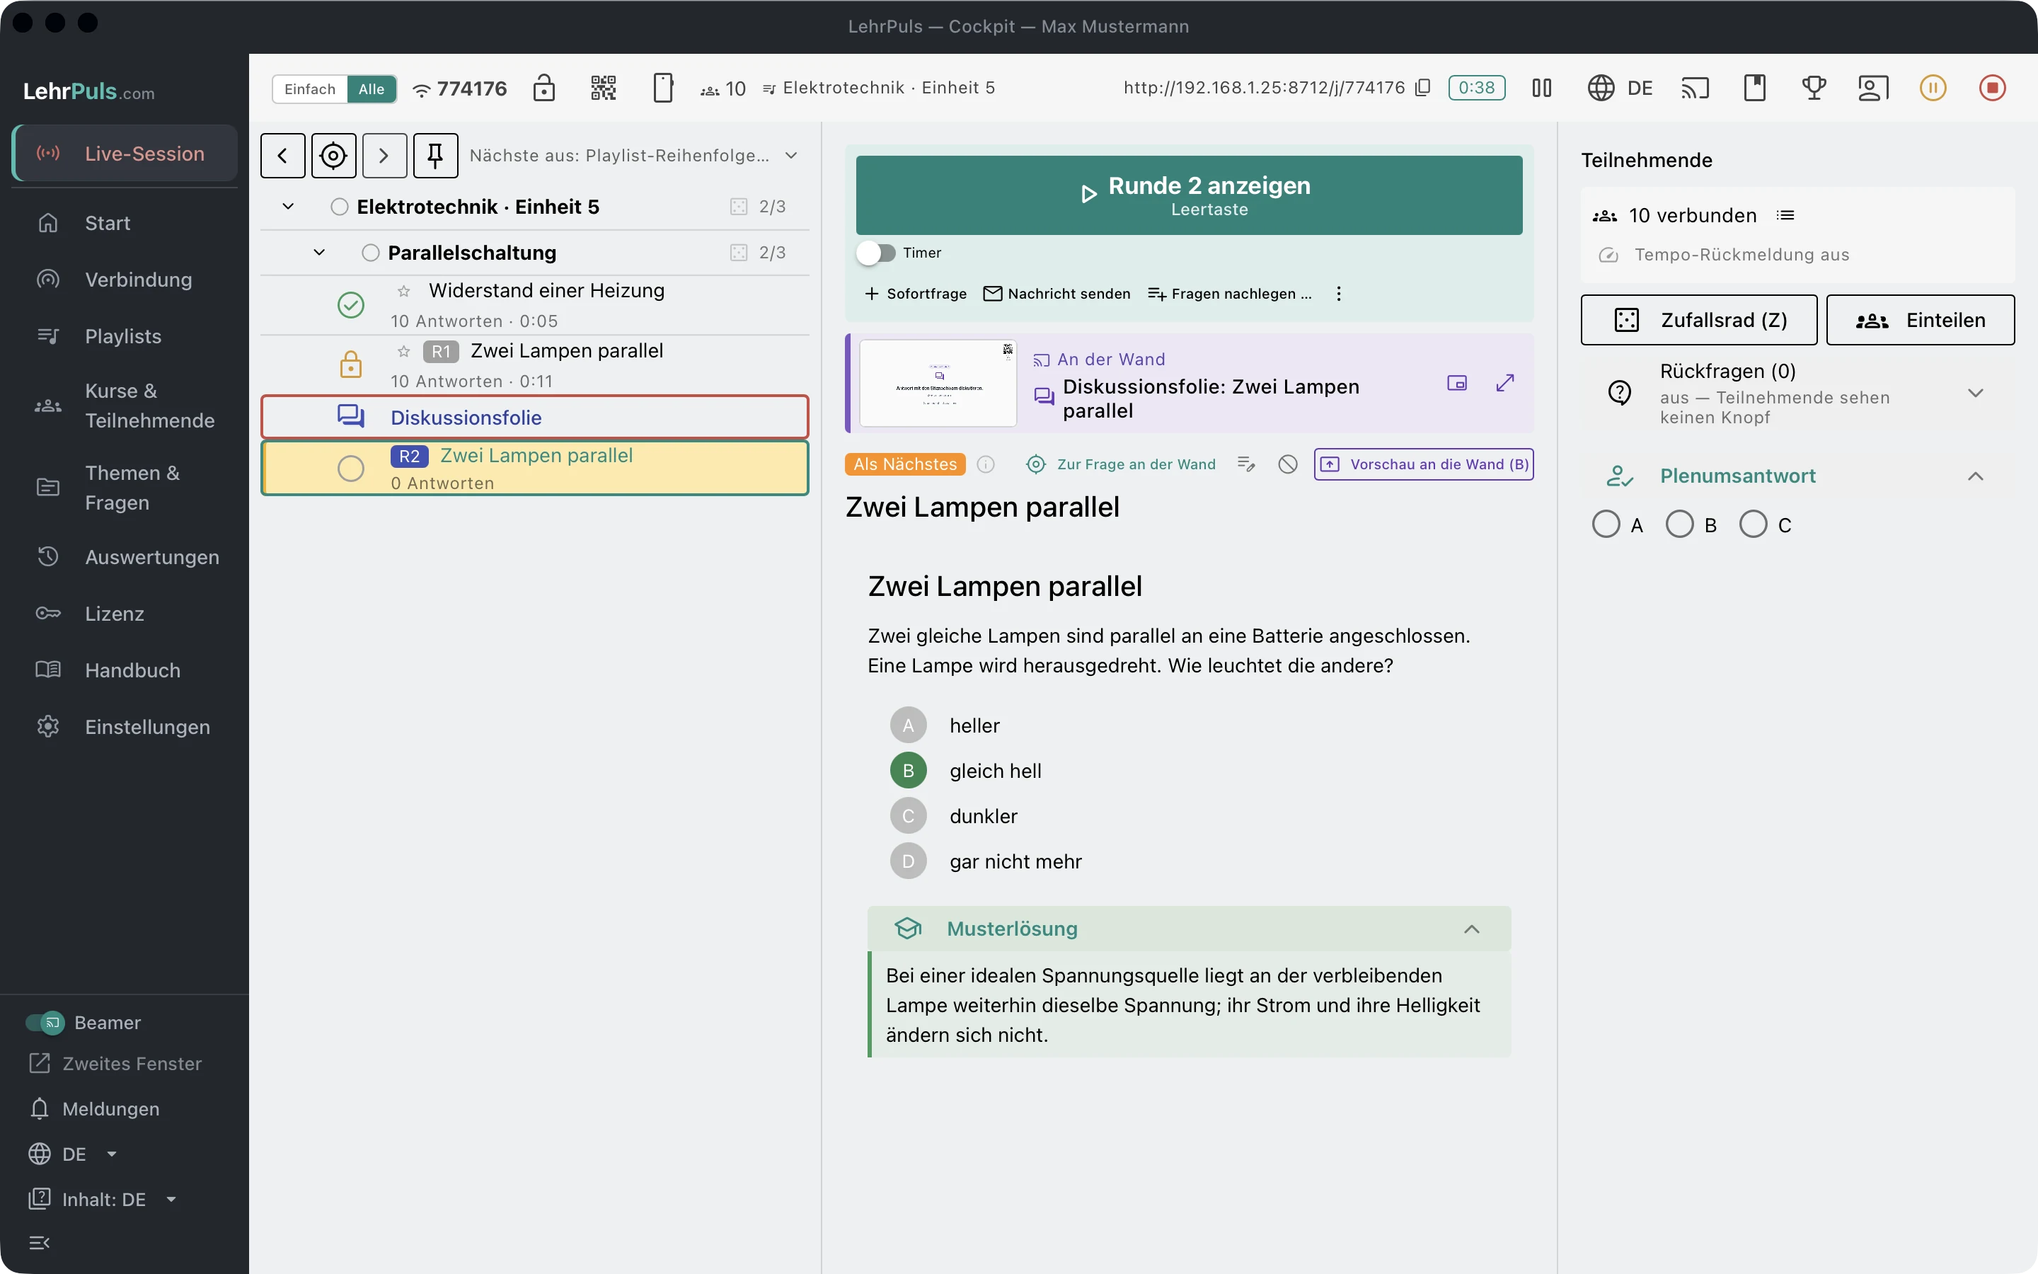
Task: Select Plenumsantwort option C
Action: click(1754, 524)
